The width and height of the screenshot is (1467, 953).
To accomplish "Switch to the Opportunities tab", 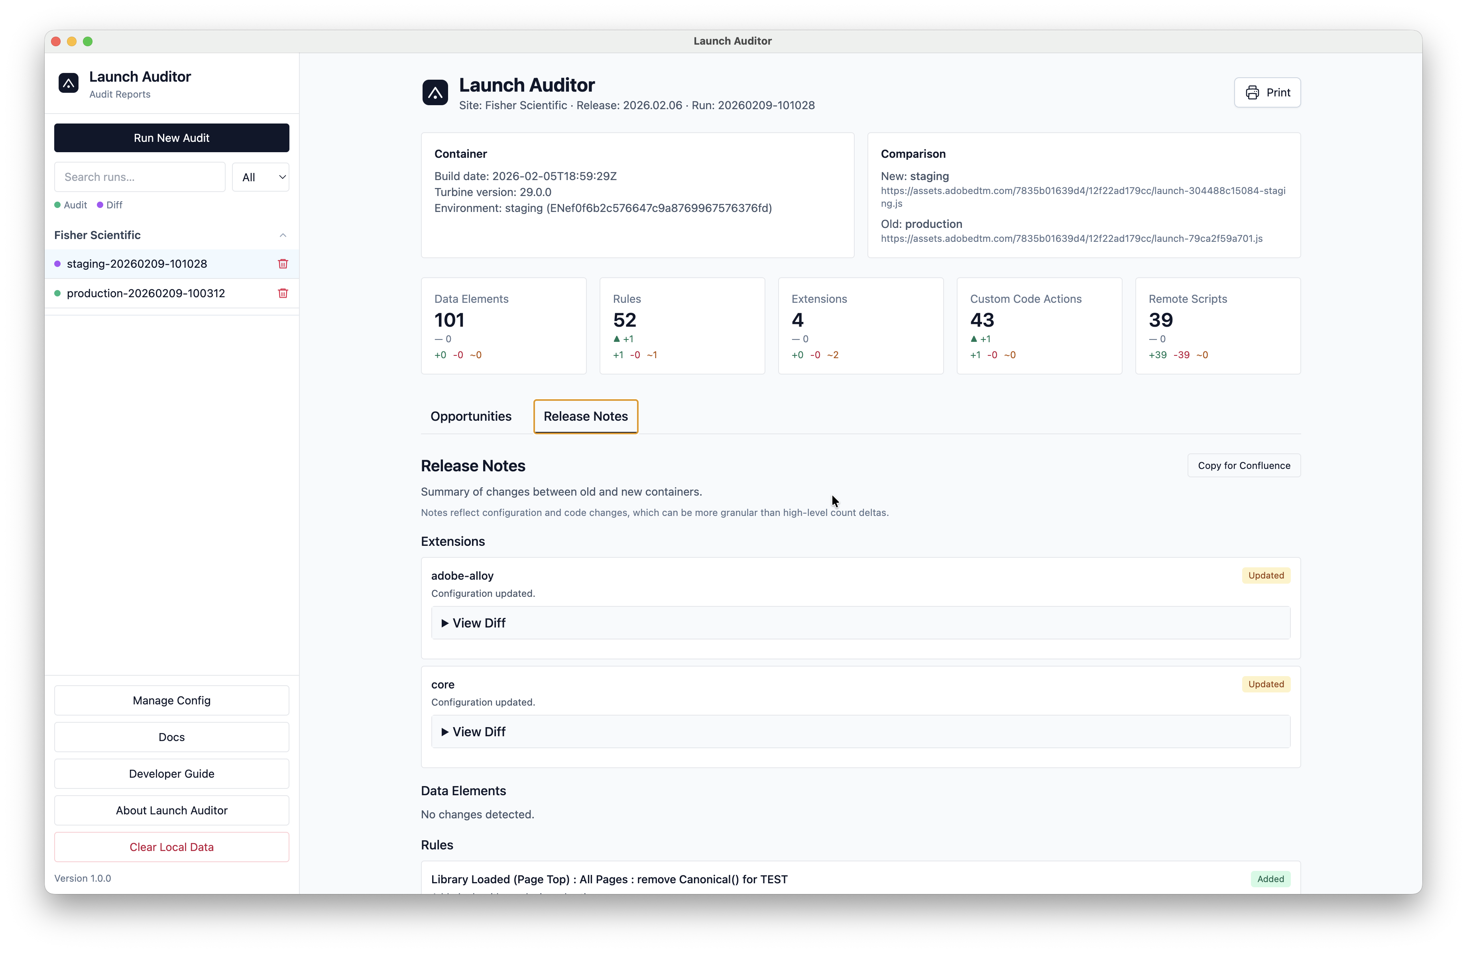I will click(470, 416).
